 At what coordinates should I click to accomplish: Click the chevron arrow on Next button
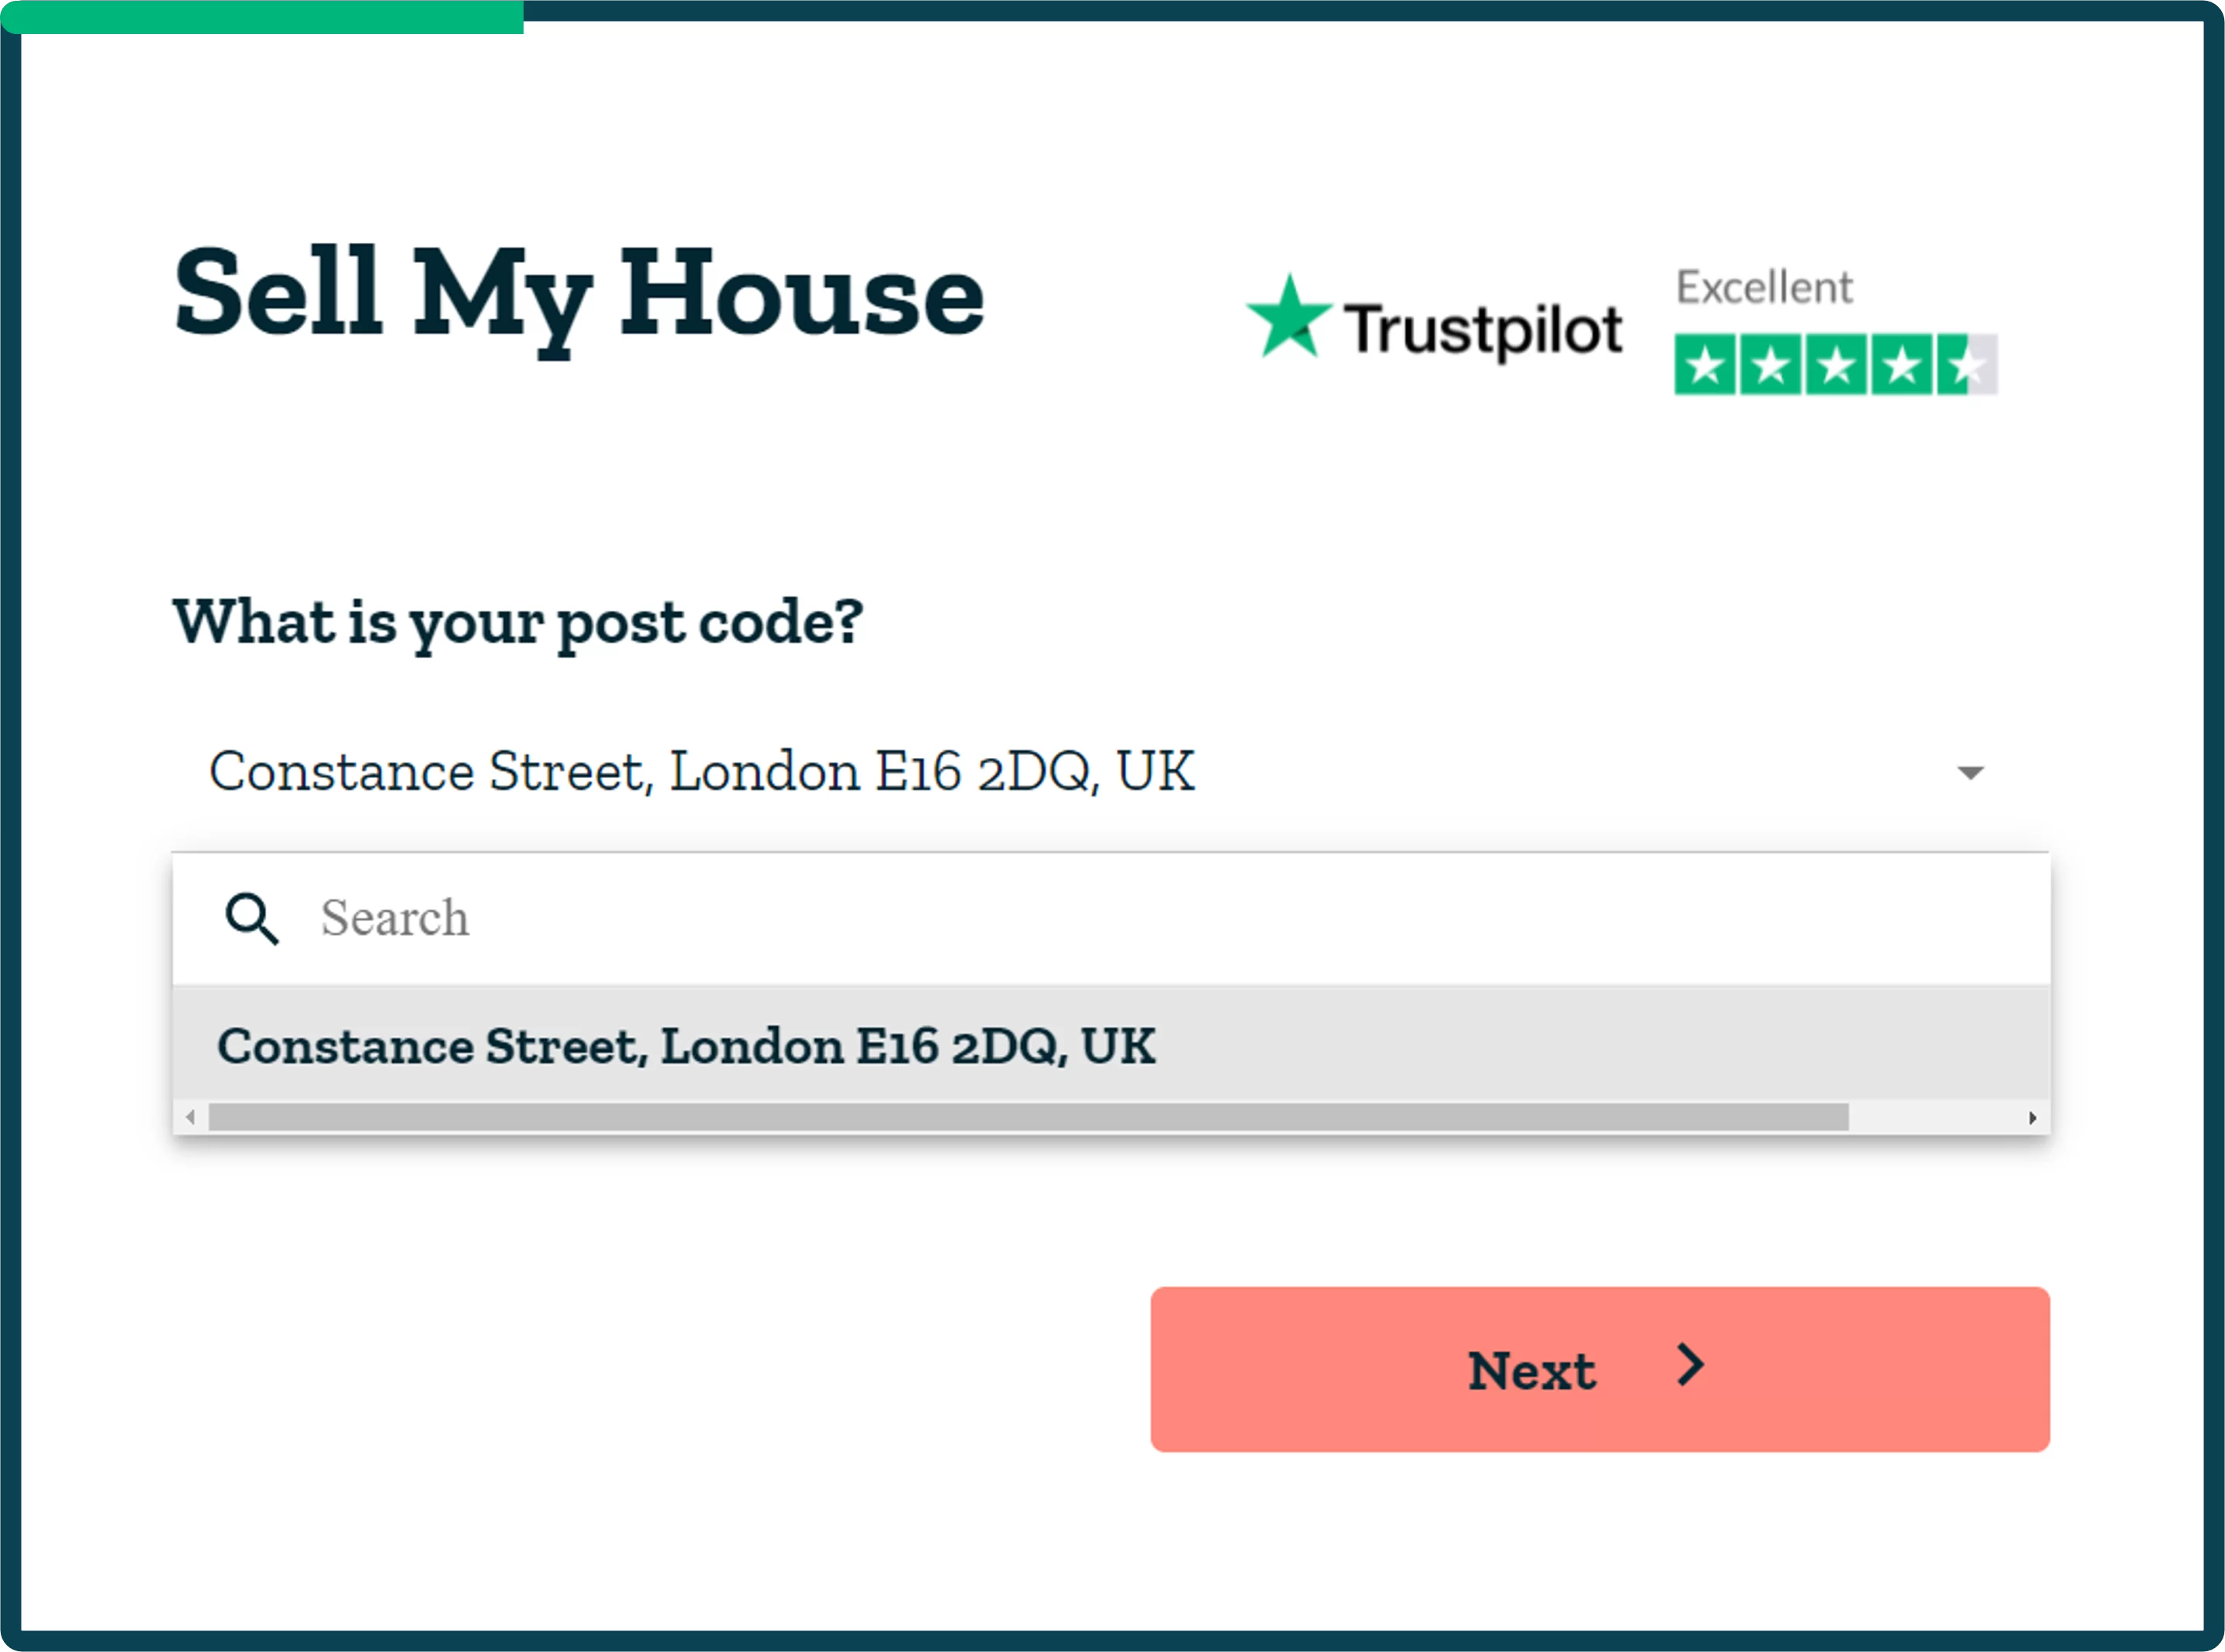(x=1690, y=1366)
